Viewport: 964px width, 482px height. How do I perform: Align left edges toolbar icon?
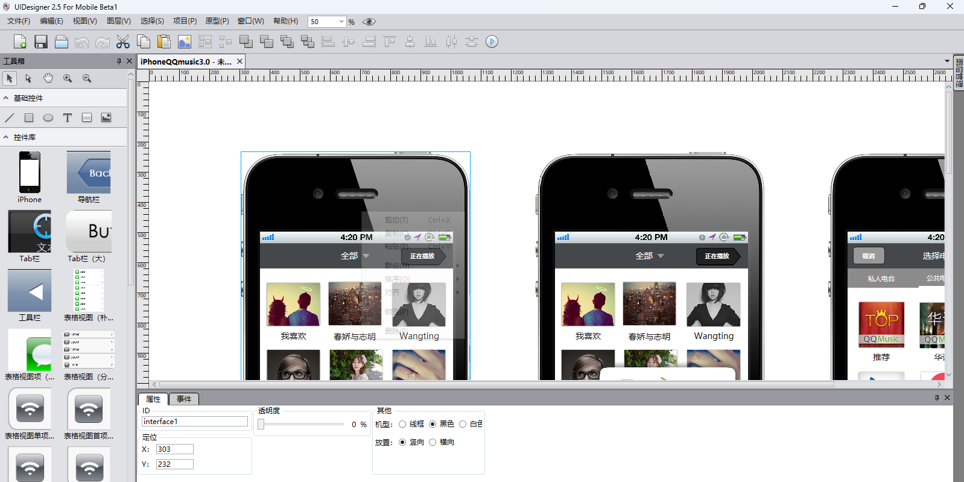pos(328,42)
